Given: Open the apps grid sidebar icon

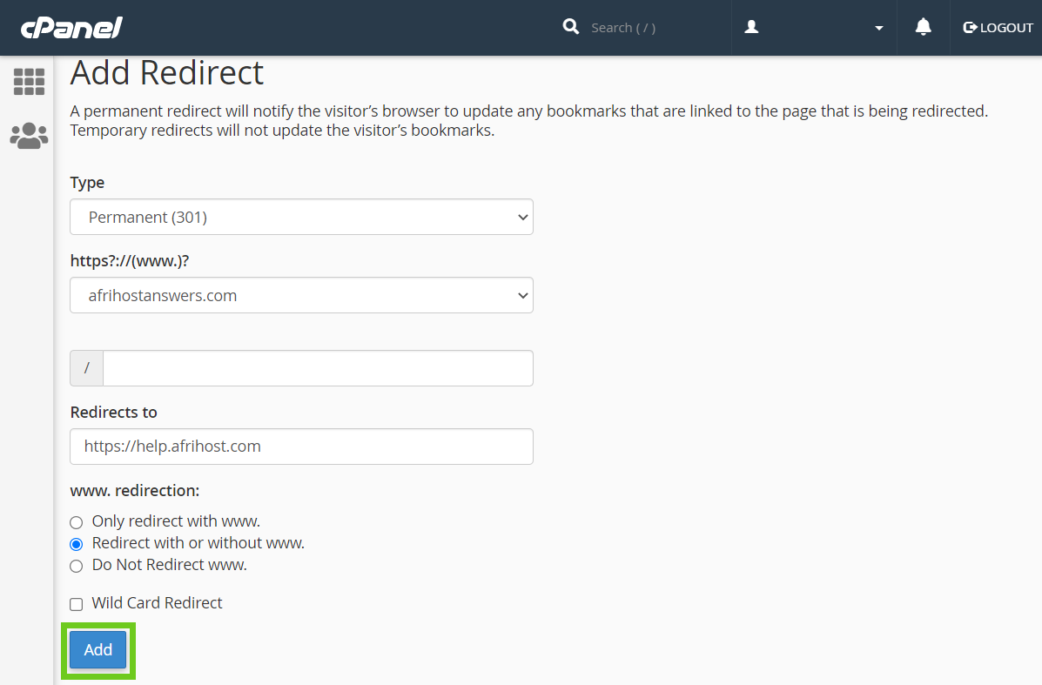Looking at the screenshot, I should coord(29,81).
